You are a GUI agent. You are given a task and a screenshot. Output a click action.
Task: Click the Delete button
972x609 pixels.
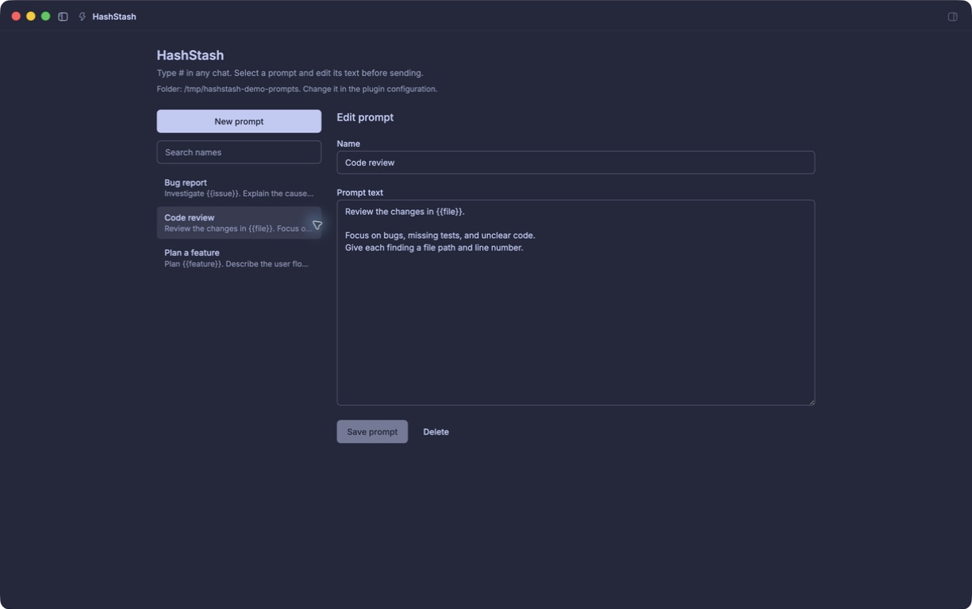point(436,431)
